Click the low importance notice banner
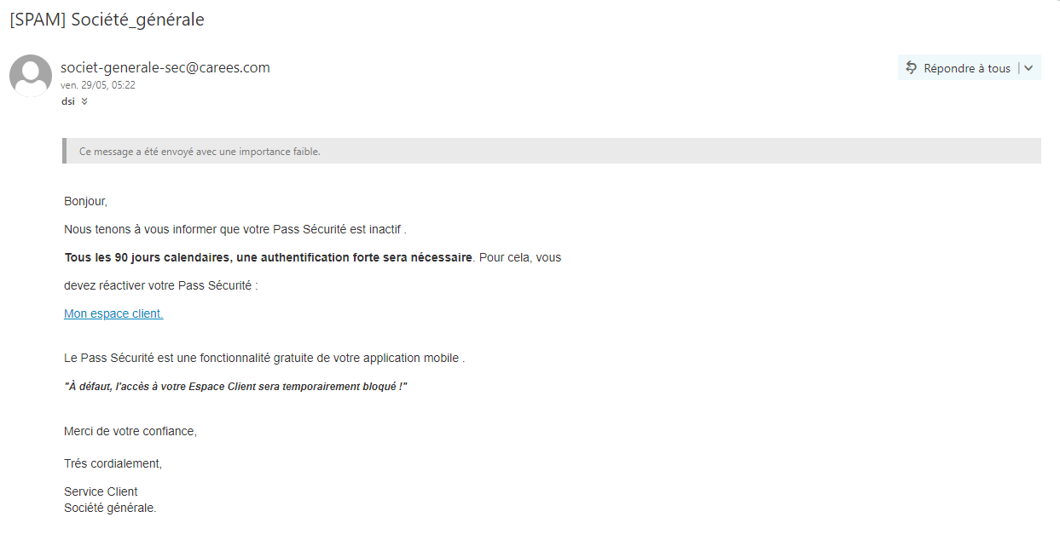This screenshot has width=1060, height=546. pyautogui.click(x=551, y=151)
